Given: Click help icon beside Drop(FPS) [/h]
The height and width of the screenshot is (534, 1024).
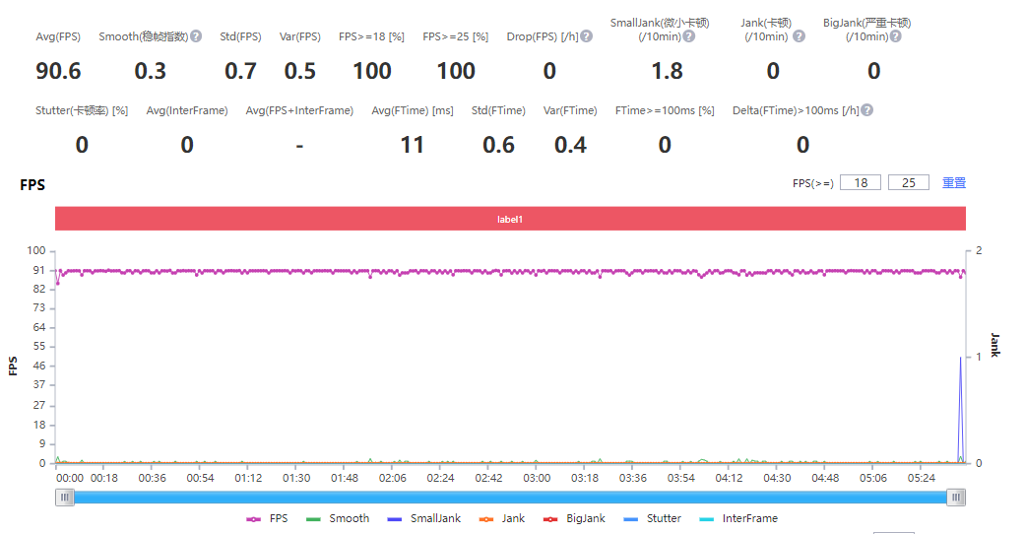Looking at the screenshot, I should (x=587, y=36).
